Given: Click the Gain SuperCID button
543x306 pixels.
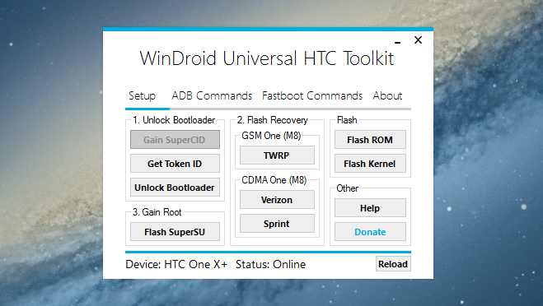Looking at the screenshot, I should [175, 140].
